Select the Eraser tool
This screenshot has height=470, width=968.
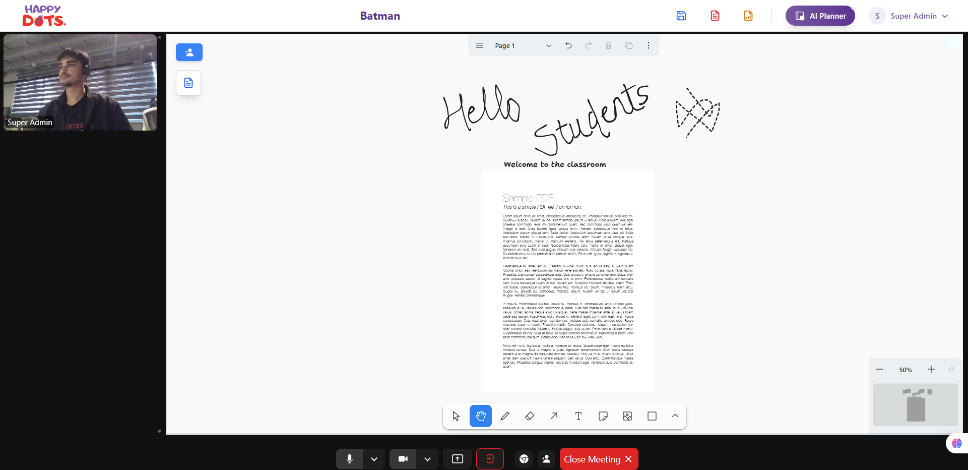[529, 416]
